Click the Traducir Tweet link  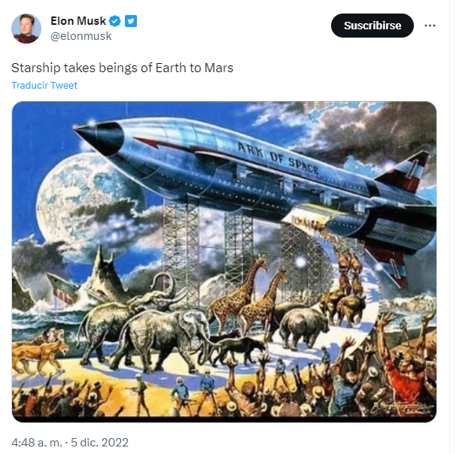pos(44,86)
